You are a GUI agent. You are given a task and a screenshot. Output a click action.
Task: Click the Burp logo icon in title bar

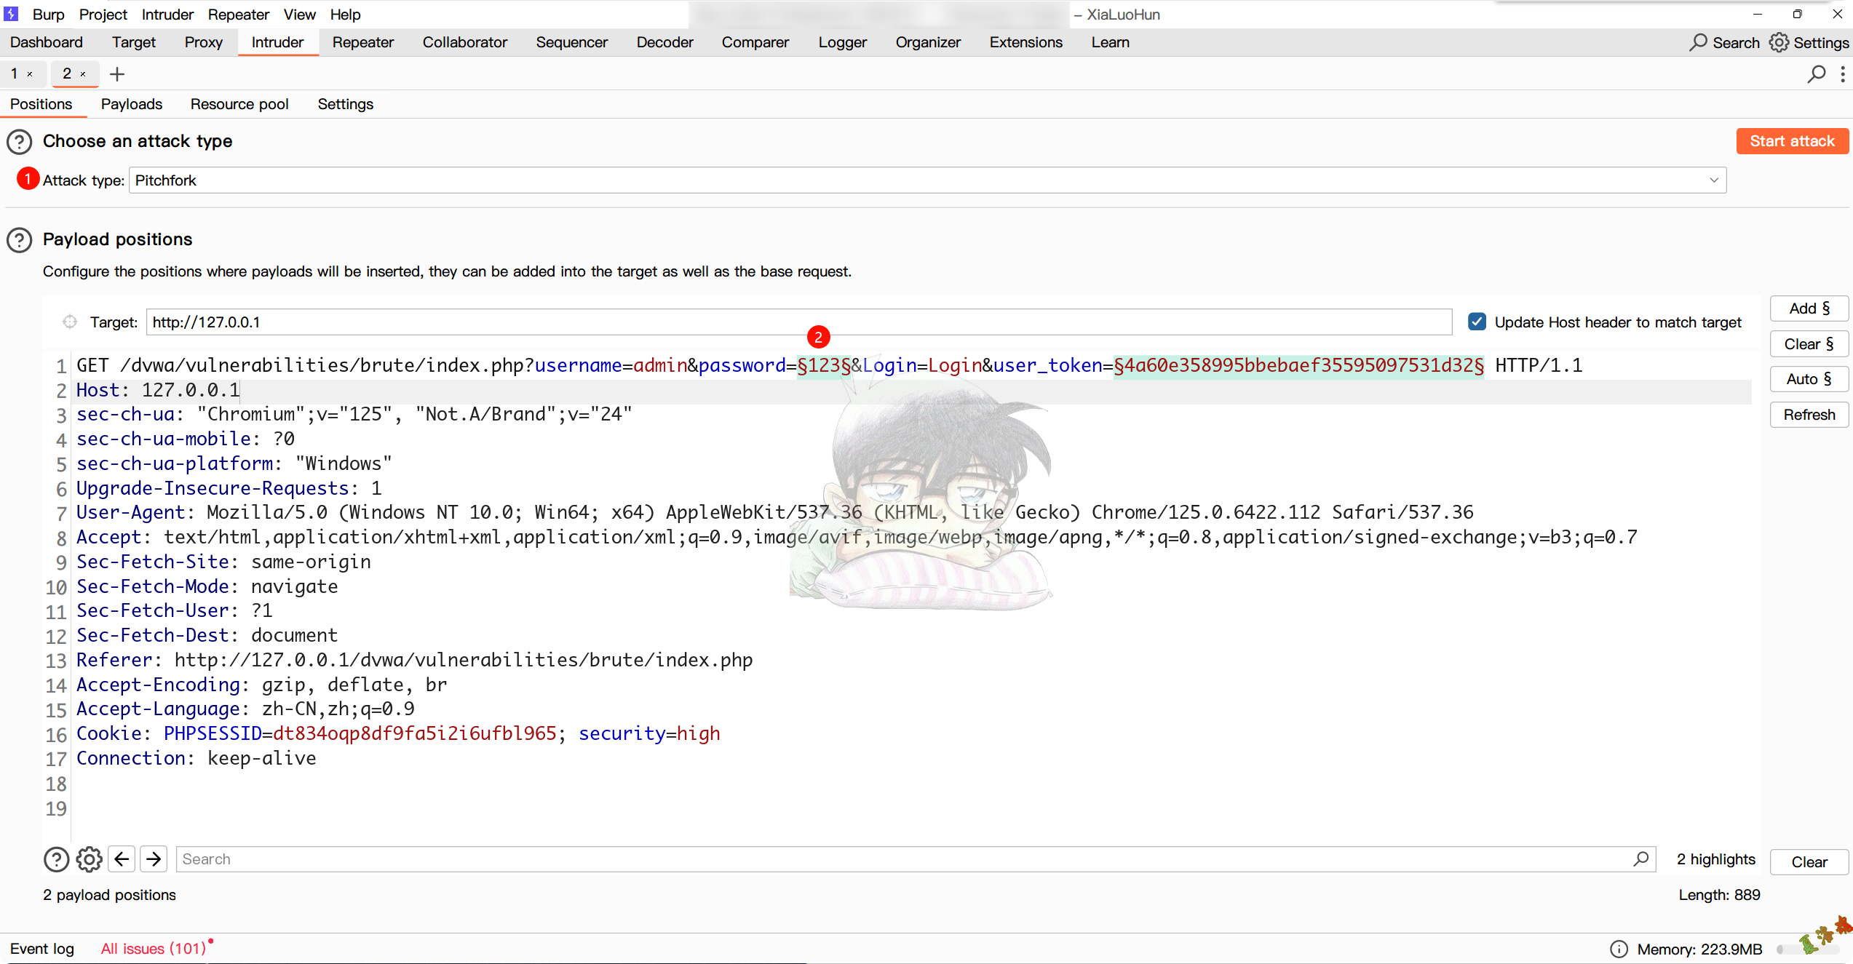pos(11,14)
